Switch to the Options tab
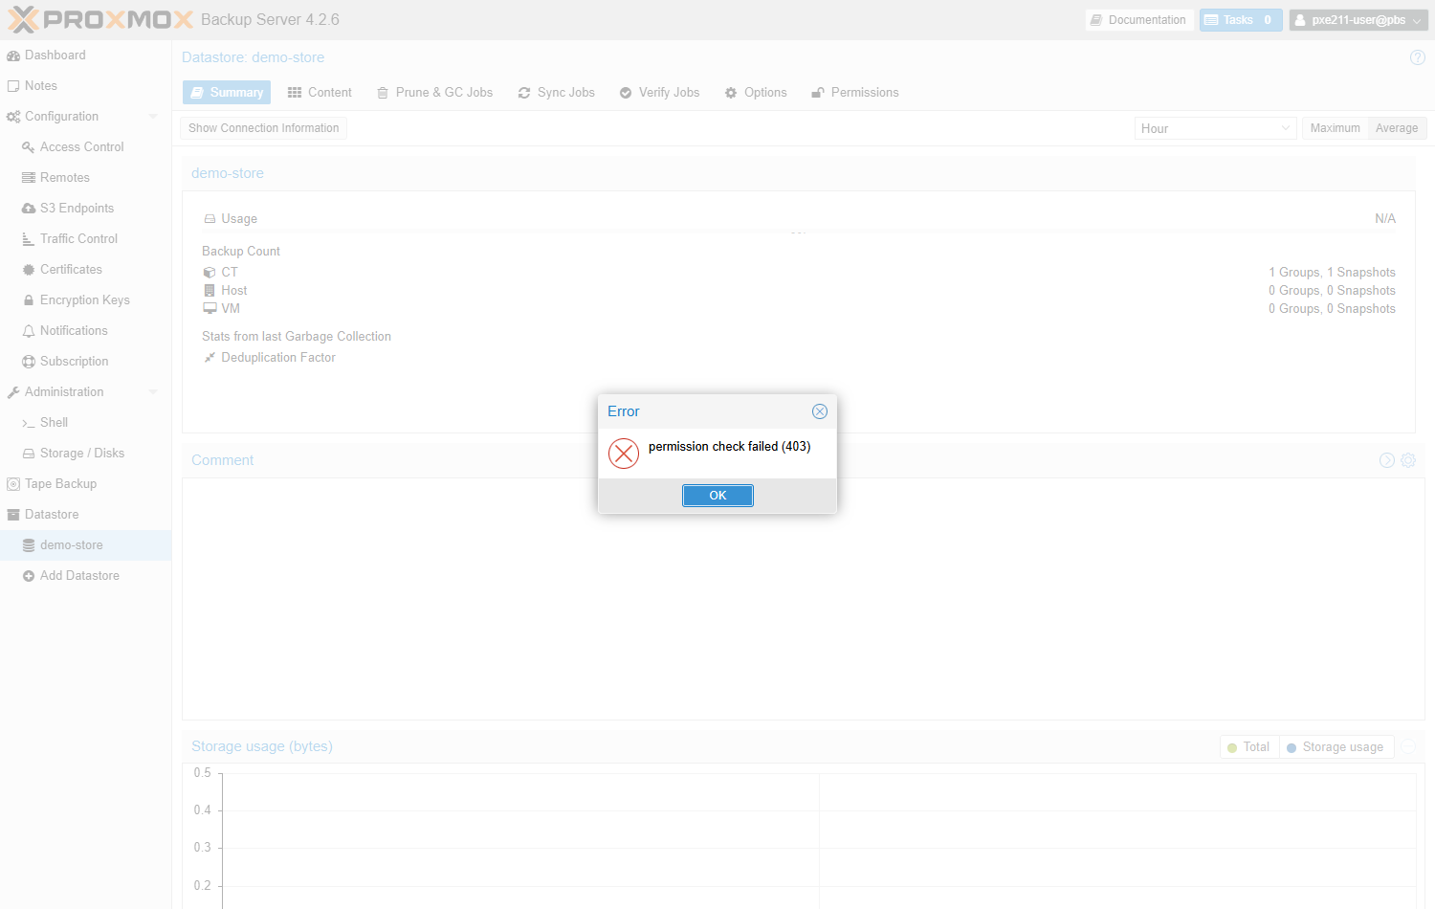1435x909 pixels. pos(756,93)
